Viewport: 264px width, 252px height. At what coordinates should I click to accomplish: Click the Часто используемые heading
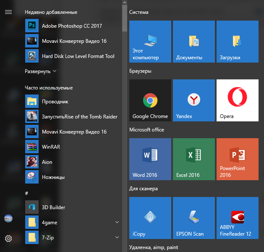pos(49,88)
